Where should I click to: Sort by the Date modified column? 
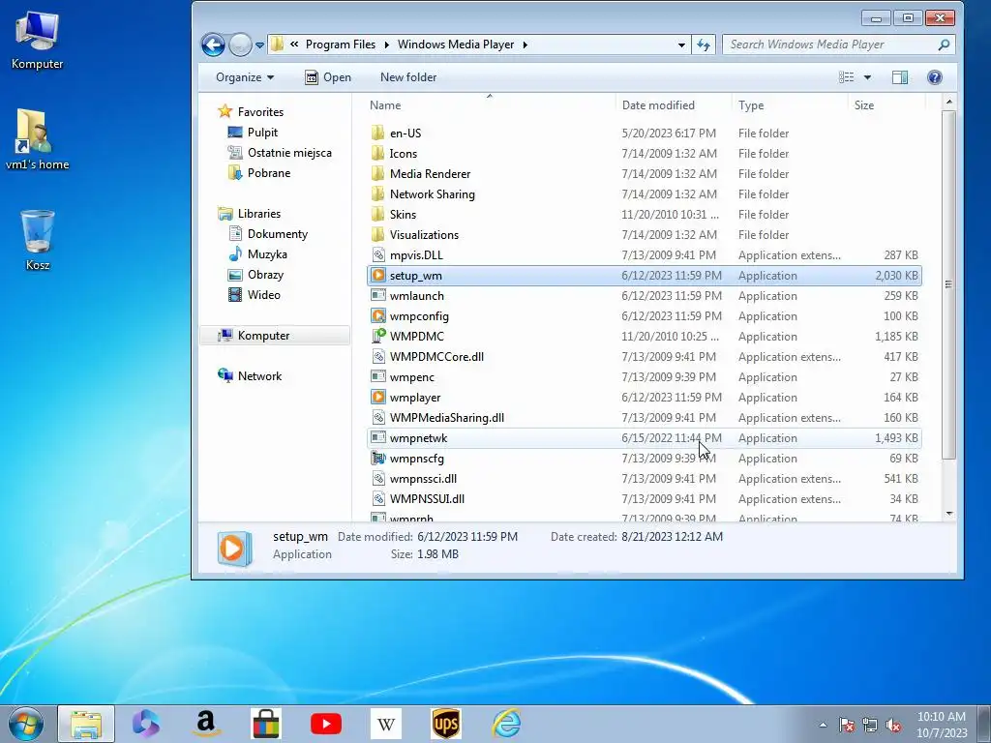click(674, 104)
